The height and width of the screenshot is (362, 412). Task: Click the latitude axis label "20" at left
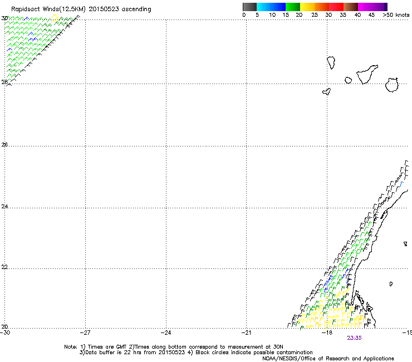[4, 326]
